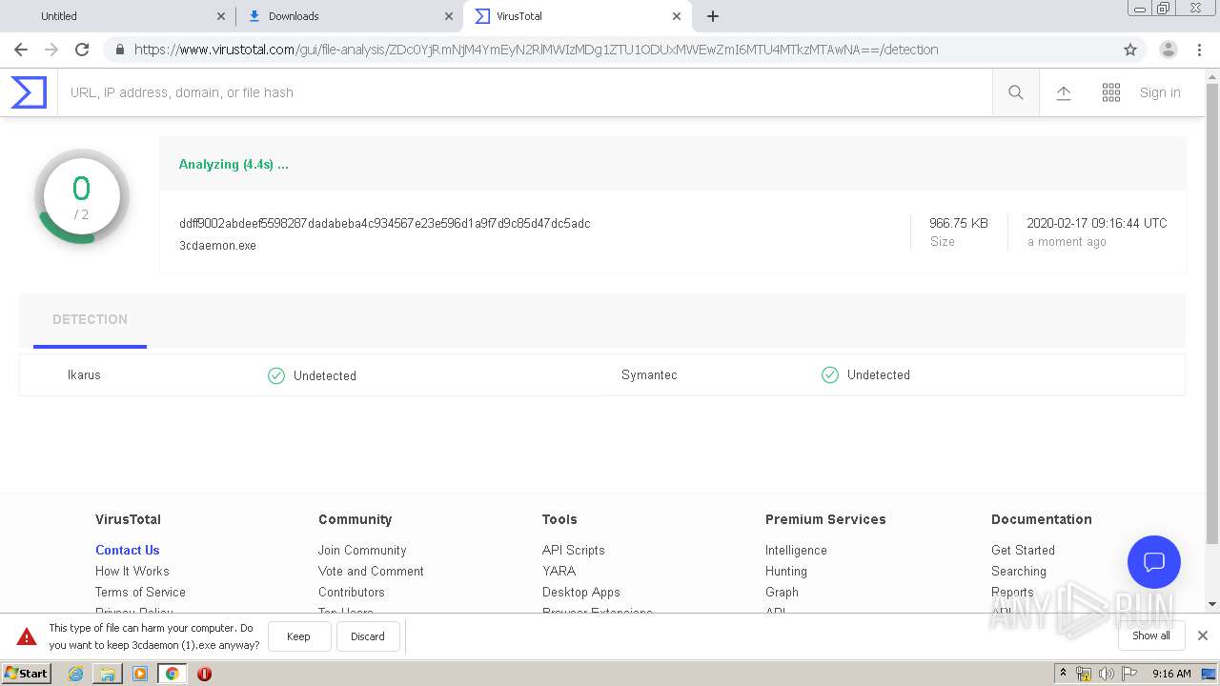1220x686 pixels.
Task: Open the Hunting link
Action: (x=786, y=572)
